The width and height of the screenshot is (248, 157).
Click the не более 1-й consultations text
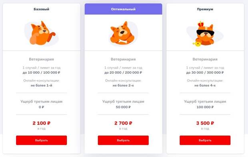click(42, 85)
